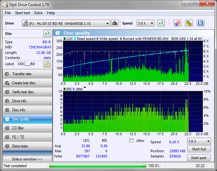The image size is (217, 171).
Task: Open the Start test menu
Action: pyautogui.click(x=23, y=13)
